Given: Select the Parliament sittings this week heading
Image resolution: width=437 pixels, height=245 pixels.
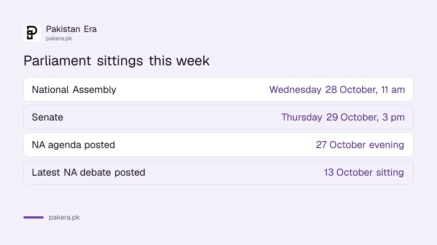Looking at the screenshot, I should (x=117, y=61).
